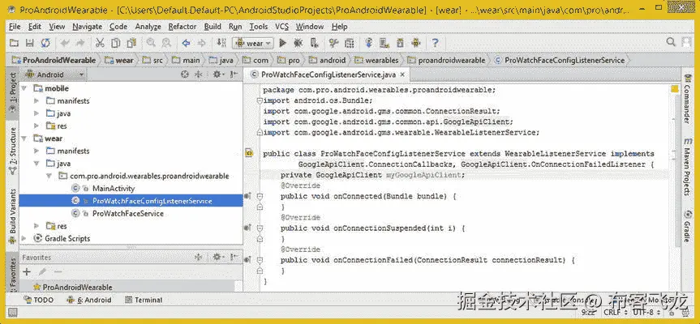The width and height of the screenshot is (700, 324).
Task: Click the Cut scissors toolbar icon
Action: pyautogui.click(x=100, y=43)
